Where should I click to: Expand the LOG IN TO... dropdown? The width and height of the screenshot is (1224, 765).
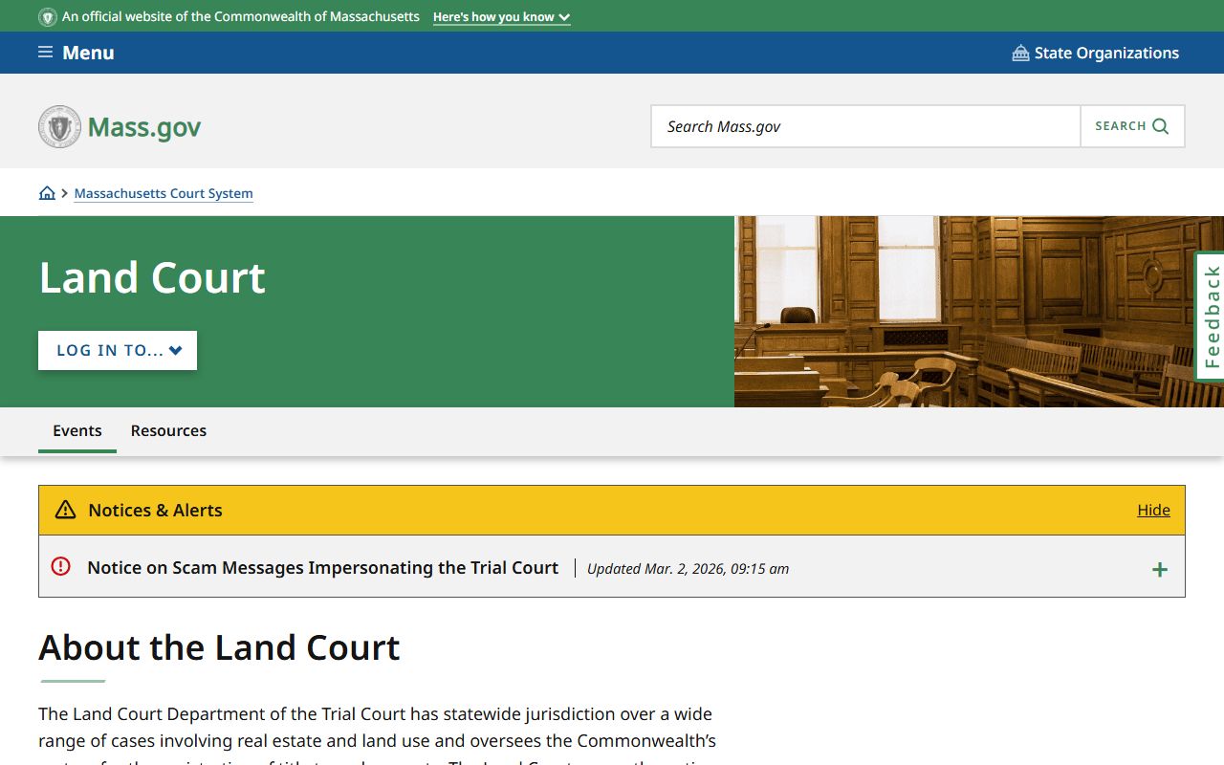coord(118,350)
